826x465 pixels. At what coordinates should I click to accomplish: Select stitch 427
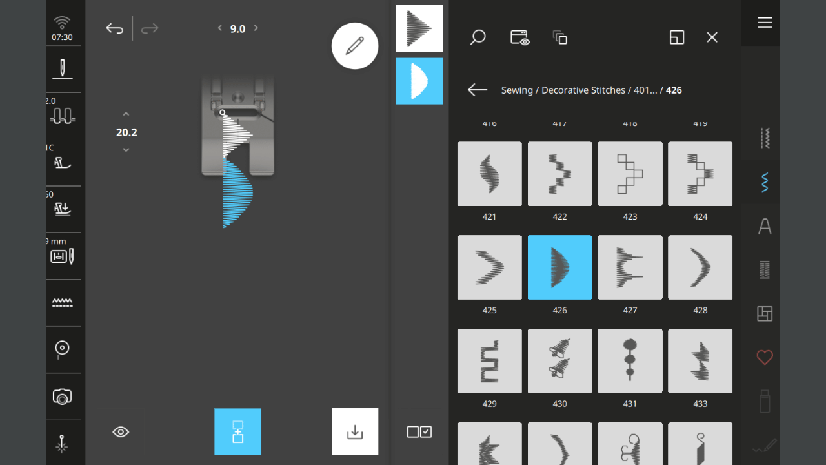coord(630,267)
